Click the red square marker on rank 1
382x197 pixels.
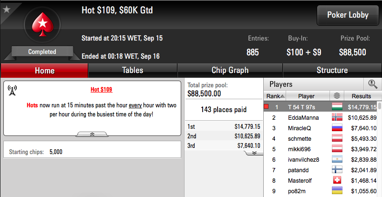pos(266,107)
